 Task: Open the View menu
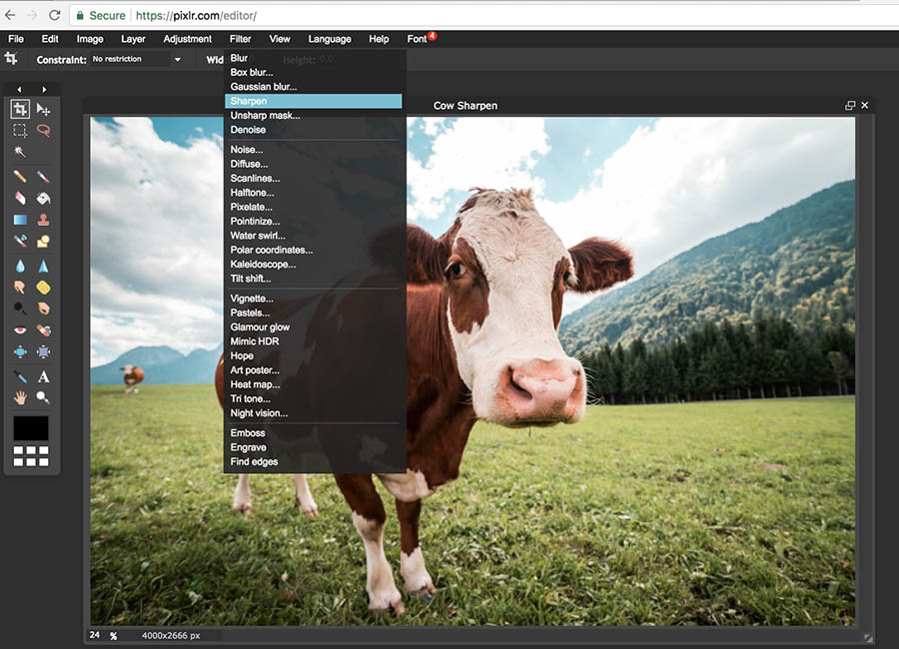point(280,39)
